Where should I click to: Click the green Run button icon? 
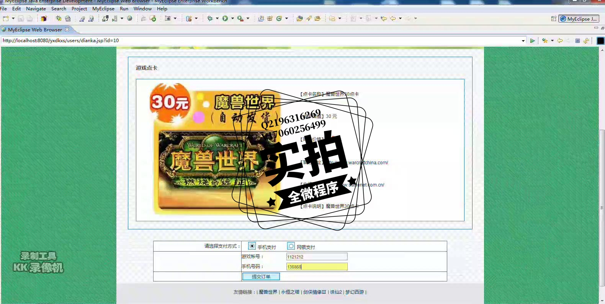[x=225, y=18]
